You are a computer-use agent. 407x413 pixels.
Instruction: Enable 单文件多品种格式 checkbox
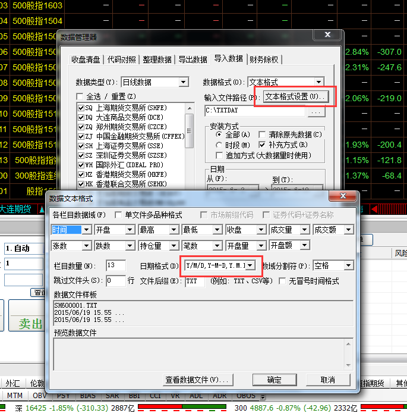[118, 215]
